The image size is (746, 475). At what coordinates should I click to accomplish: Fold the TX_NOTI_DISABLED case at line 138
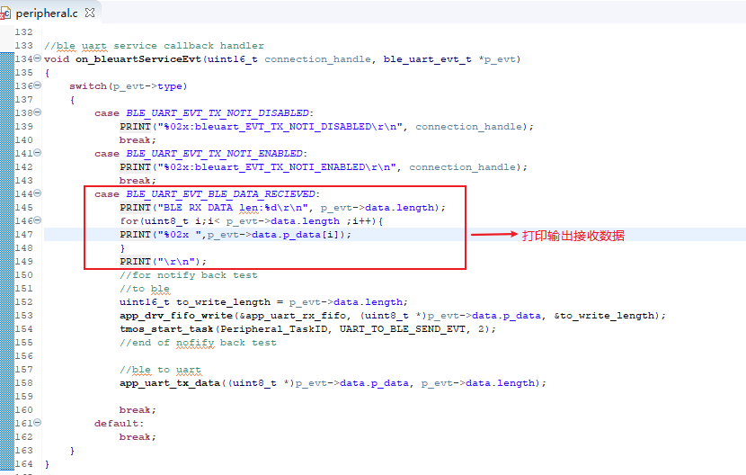38,112
